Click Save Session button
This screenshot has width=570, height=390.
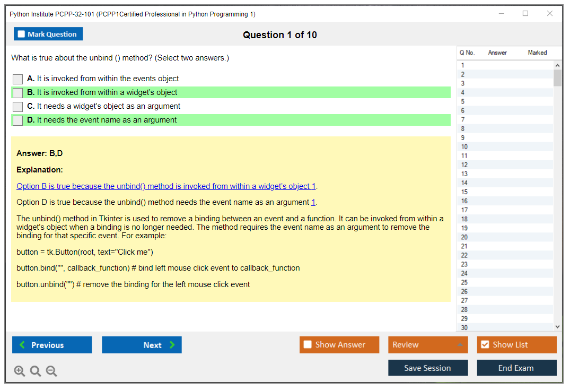[428, 368]
